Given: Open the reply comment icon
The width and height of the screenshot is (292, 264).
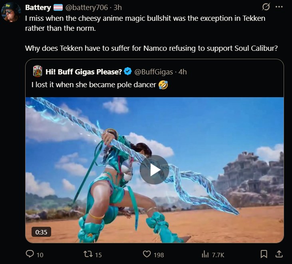Looking at the screenshot, I should point(30,254).
